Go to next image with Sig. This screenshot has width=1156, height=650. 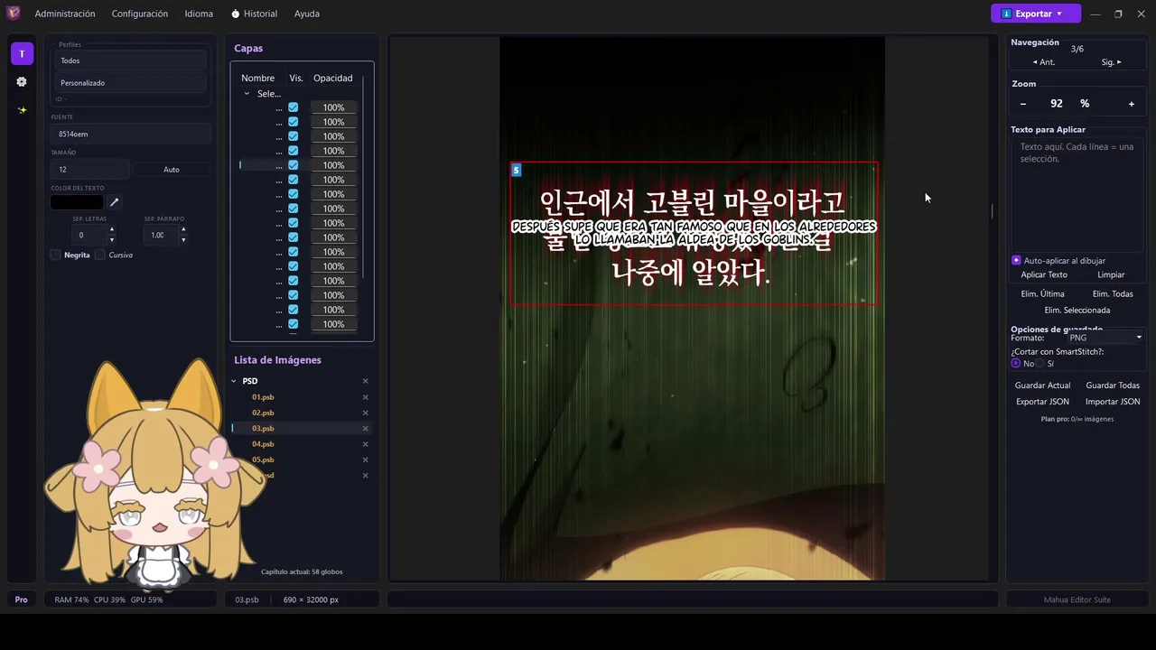[x=1111, y=62]
